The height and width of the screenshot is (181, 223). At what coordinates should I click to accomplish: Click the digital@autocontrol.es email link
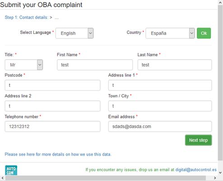click(x=196, y=170)
